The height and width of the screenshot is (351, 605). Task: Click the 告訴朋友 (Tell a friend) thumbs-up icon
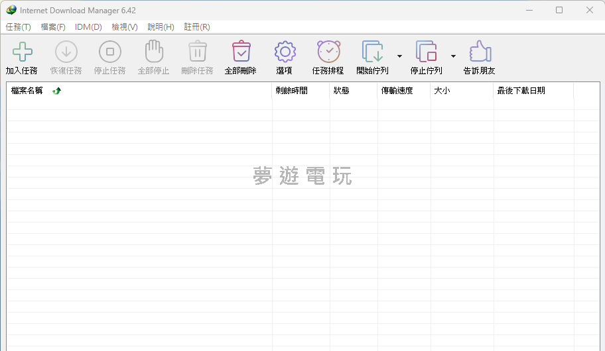pyautogui.click(x=480, y=52)
